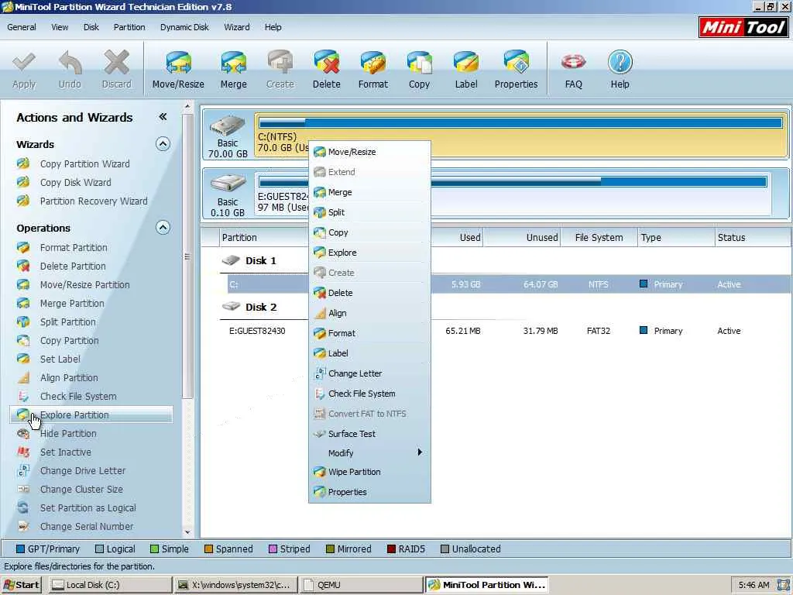
Task: Click the File System column header
Action: 599,237
